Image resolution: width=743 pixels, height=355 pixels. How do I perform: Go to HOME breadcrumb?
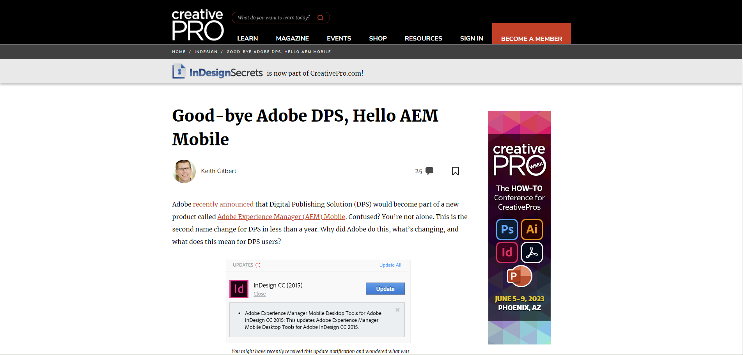pyautogui.click(x=179, y=51)
